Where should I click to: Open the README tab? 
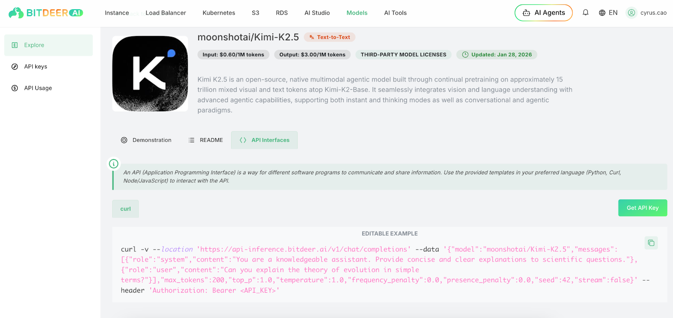pos(206,140)
